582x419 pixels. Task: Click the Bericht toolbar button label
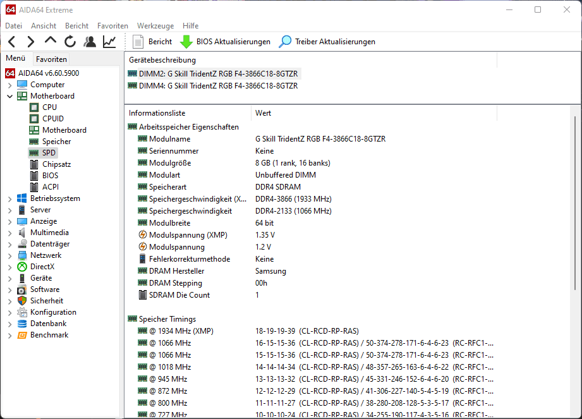pyautogui.click(x=160, y=42)
